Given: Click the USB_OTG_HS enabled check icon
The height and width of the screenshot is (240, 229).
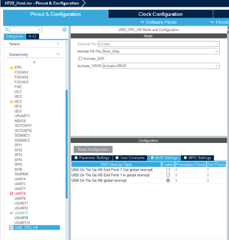Looking at the screenshot, I should click(x=12, y=228).
